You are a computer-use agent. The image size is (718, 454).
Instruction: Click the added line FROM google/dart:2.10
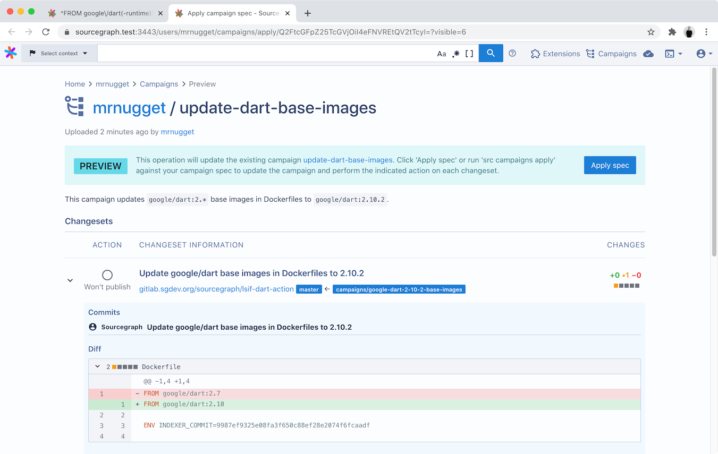coord(365,404)
